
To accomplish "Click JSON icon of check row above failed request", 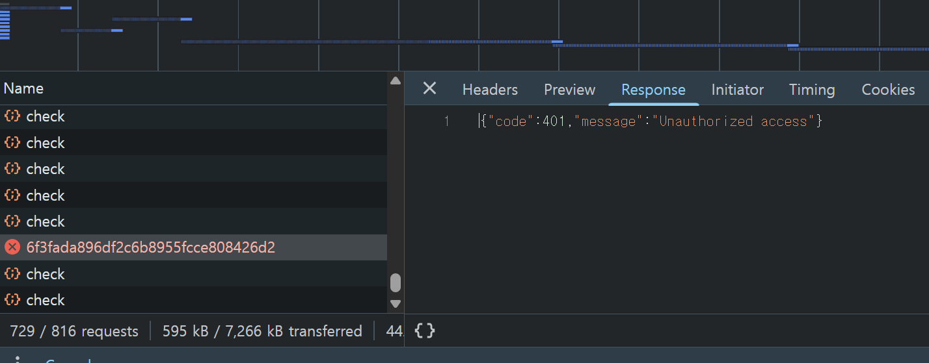I will 12,221.
